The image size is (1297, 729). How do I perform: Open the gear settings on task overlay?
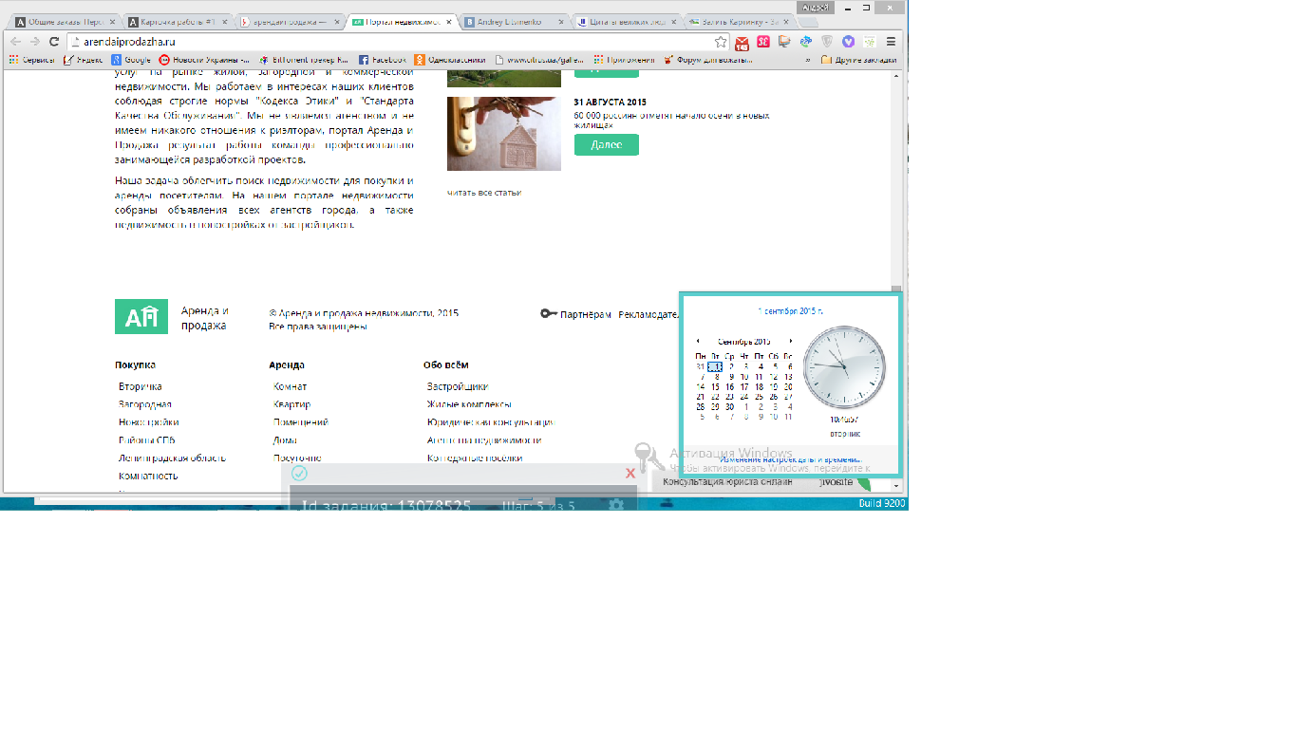[x=615, y=505]
